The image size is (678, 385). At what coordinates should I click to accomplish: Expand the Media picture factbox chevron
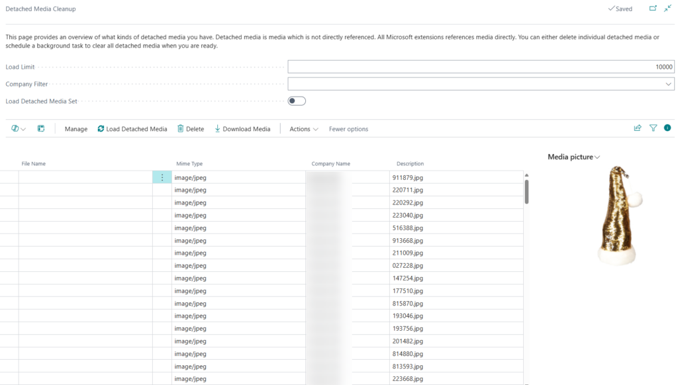(x=598, y=157)
